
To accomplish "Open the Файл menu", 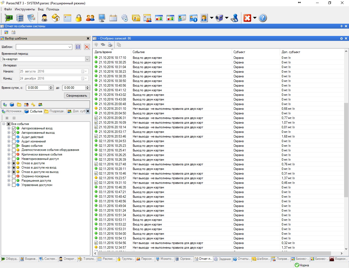I will 8,9.
